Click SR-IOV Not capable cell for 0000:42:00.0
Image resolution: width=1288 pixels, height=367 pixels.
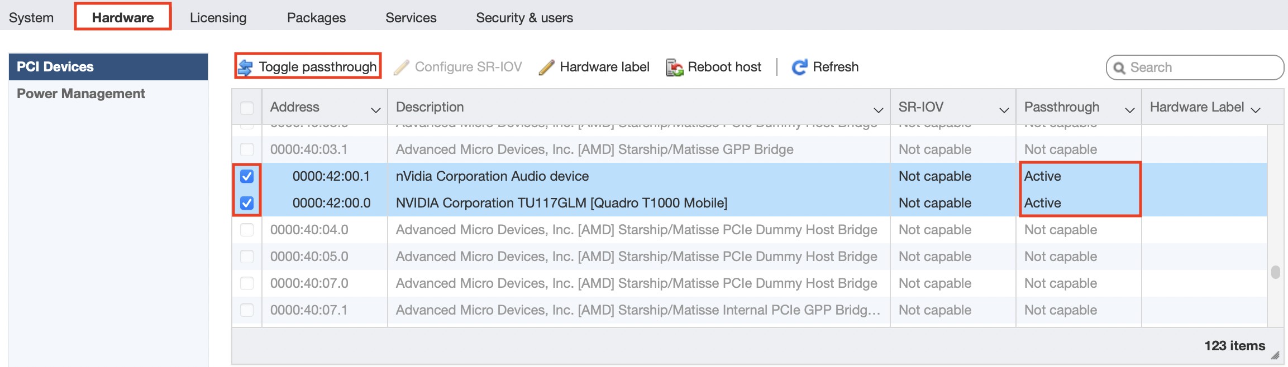pos(935,203)
